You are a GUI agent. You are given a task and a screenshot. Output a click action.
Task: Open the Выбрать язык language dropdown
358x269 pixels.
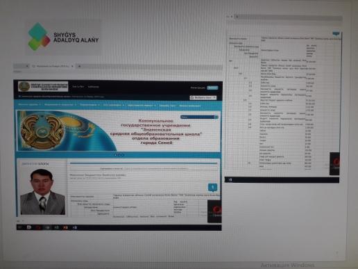point(203,97)
